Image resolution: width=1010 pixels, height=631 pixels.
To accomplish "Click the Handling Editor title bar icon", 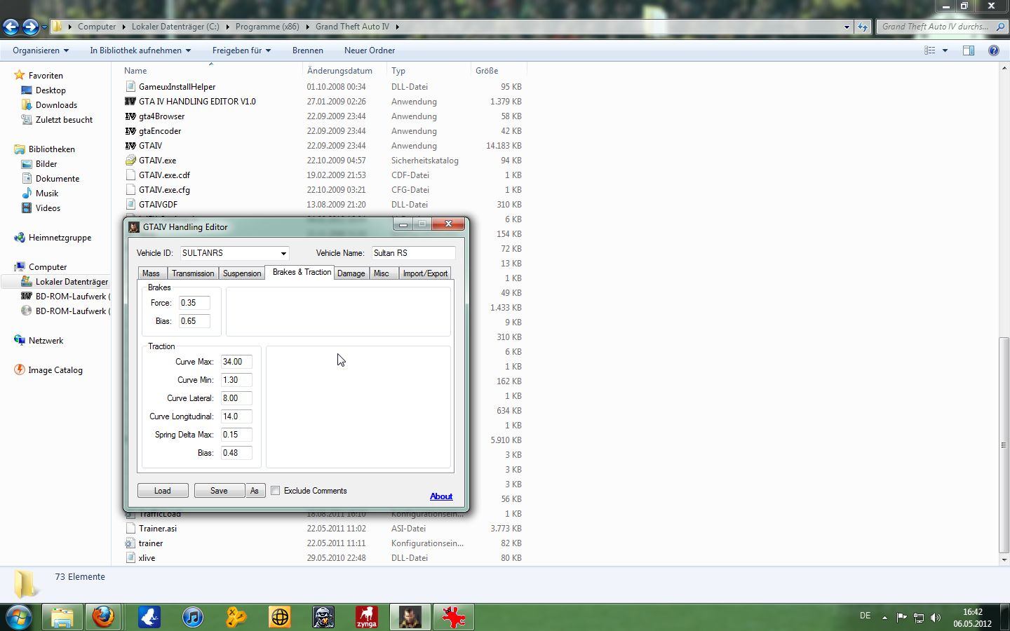I will point(134,227).
